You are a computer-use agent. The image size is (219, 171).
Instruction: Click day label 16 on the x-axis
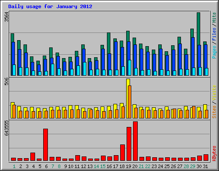point(109,166)
